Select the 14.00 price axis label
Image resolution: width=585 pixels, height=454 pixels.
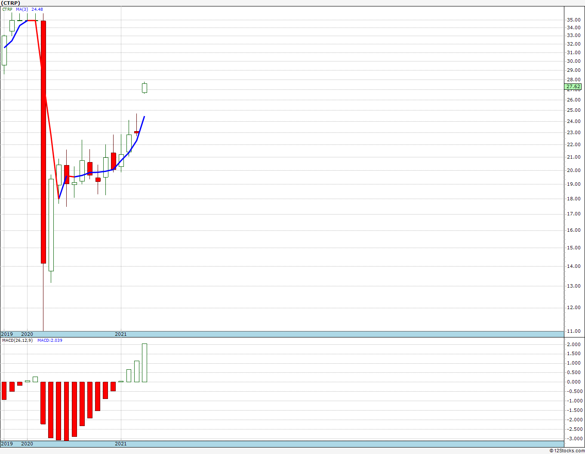click(573, 266)
